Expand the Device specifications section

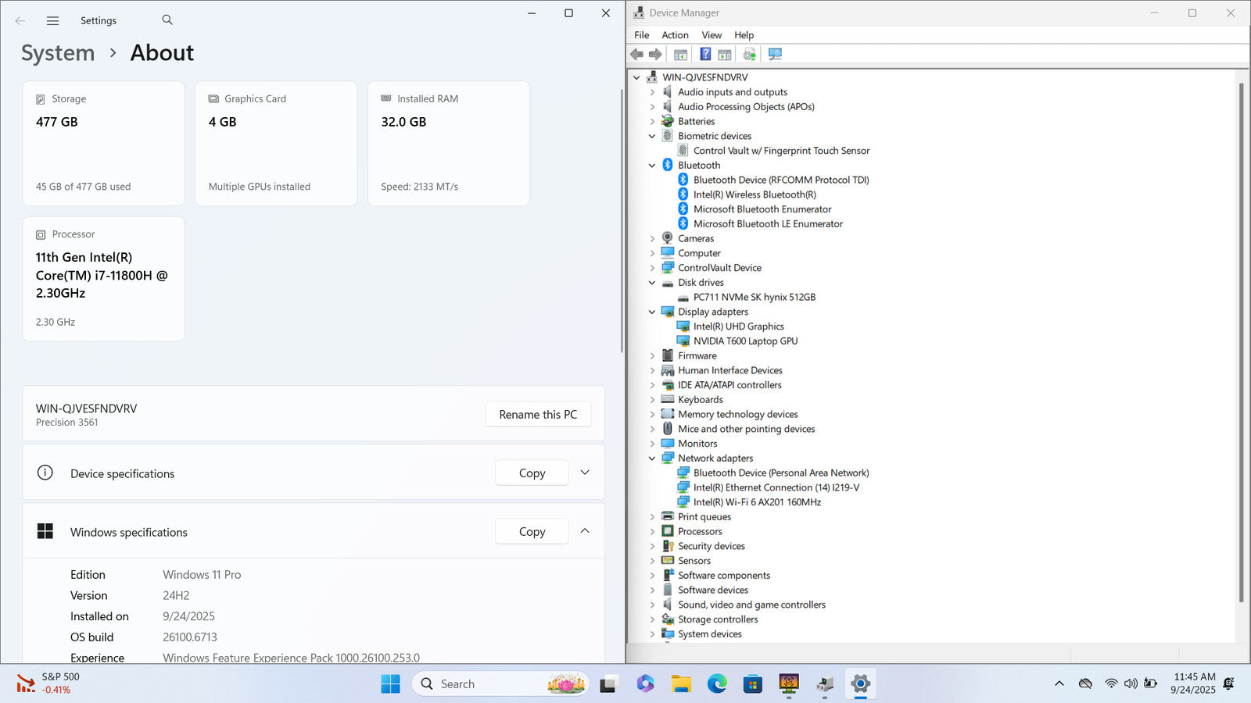pos(585,473)
